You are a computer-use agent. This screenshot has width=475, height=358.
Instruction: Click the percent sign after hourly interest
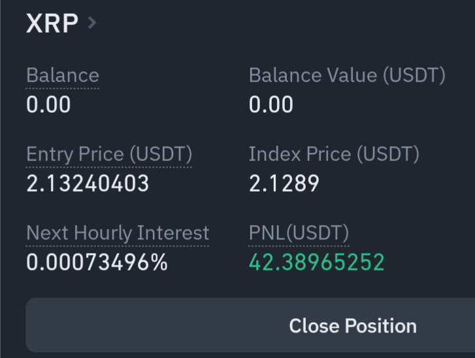[x=160, y=262]
